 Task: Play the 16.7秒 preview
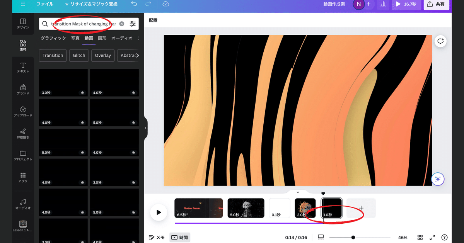click(406, 4)
